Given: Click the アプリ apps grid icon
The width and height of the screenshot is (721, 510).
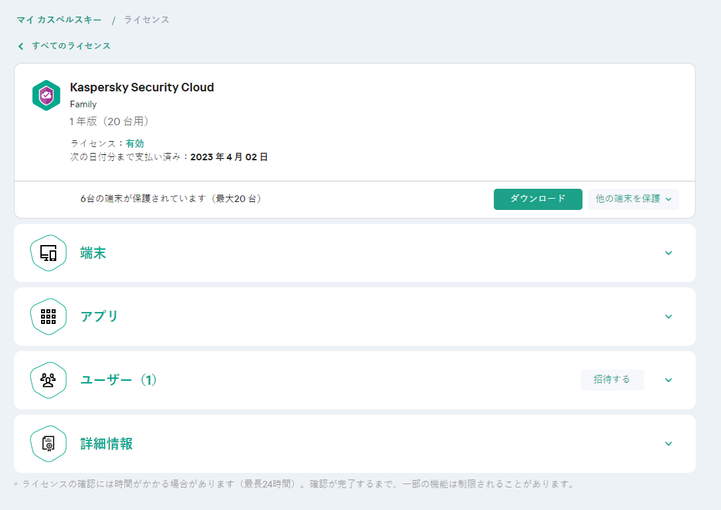Looking at the screenshot, I should click(x=48, y=317).
